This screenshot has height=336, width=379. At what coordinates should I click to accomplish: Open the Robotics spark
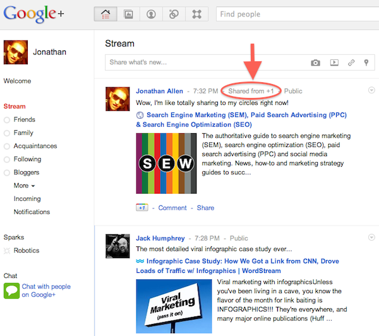[27, 251]
